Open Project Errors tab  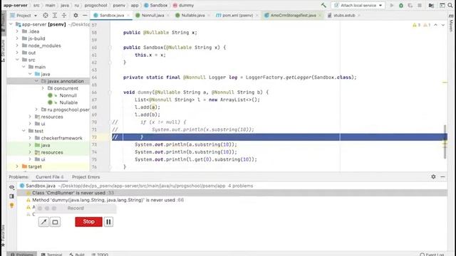(x=85, y=177)
